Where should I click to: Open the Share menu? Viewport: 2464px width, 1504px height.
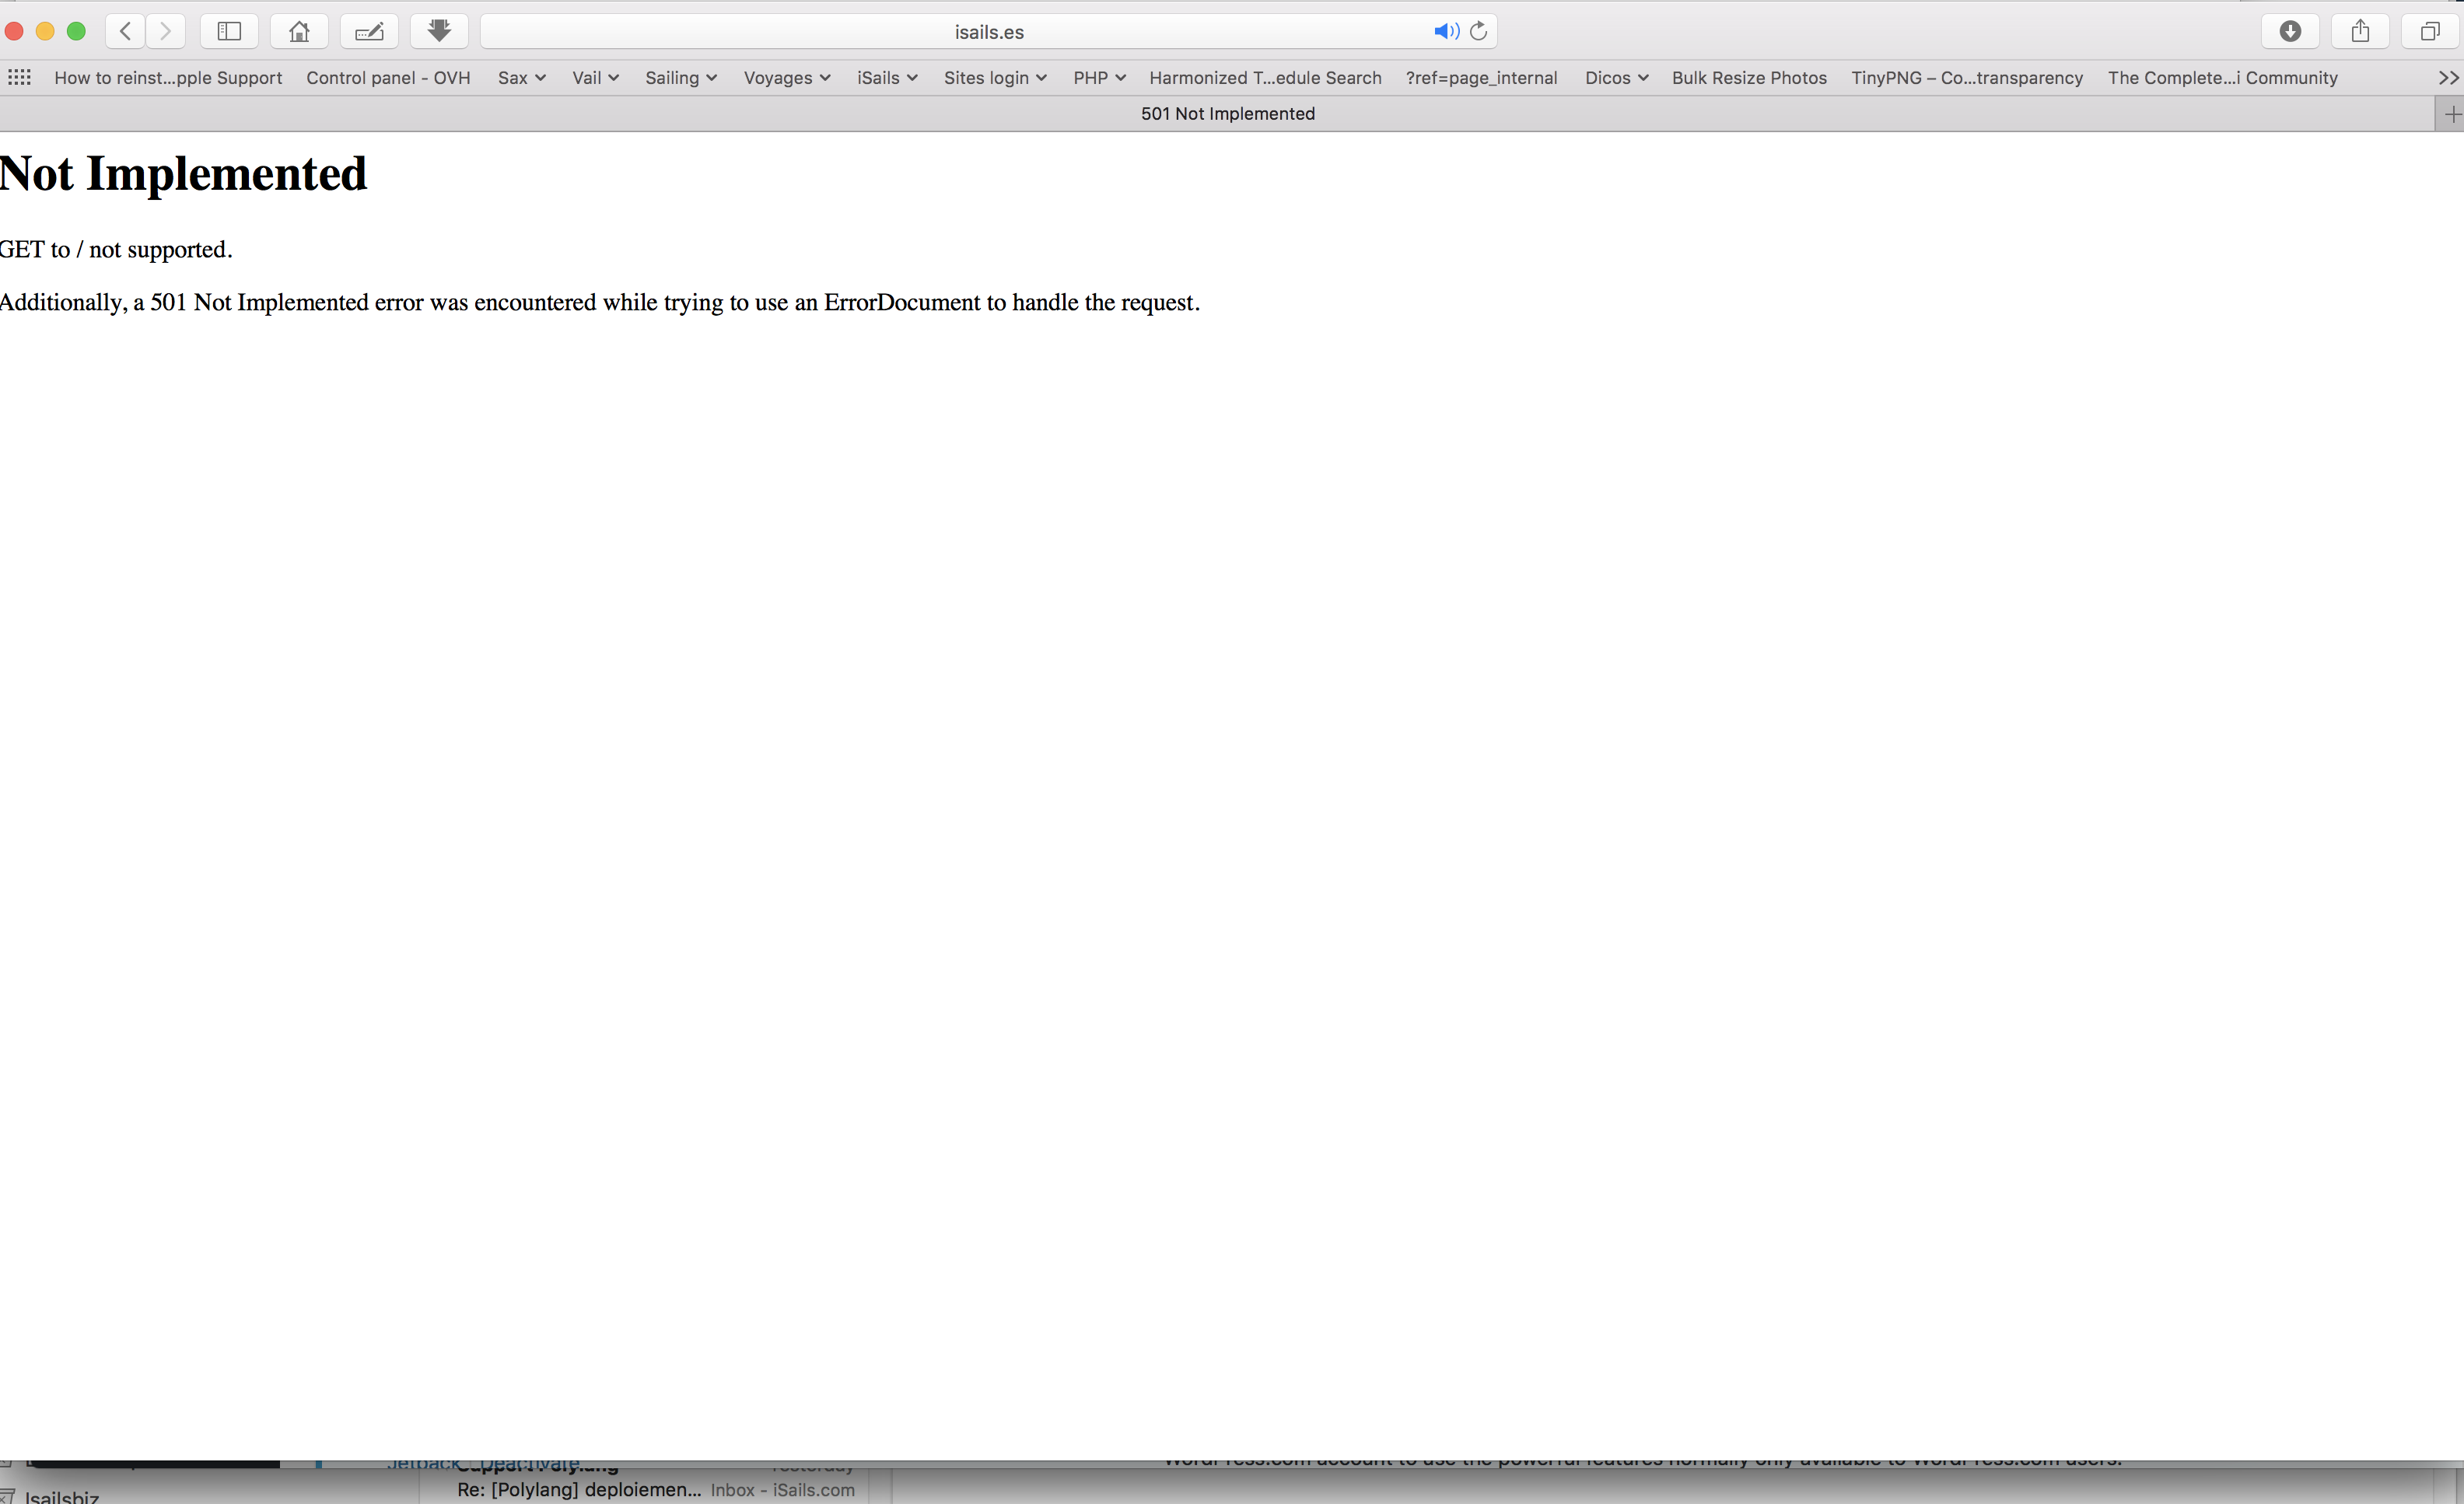click(2360, 32)
